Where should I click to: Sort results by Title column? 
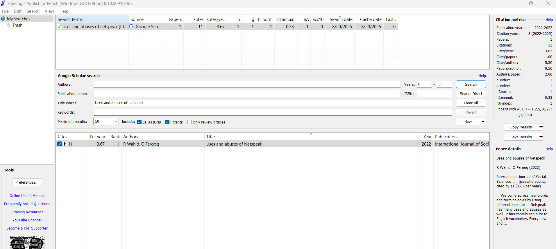click(312, 137)
